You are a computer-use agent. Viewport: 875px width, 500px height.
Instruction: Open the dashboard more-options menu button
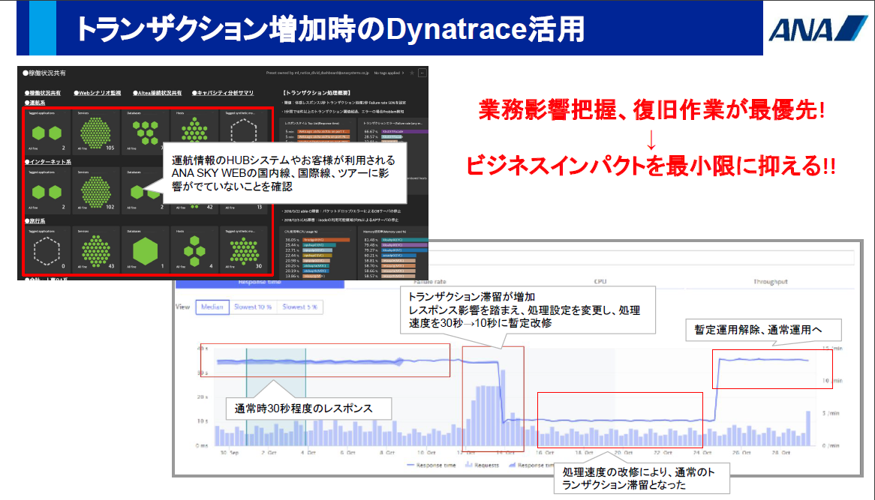pyautogui.click(x=422, y=73)
